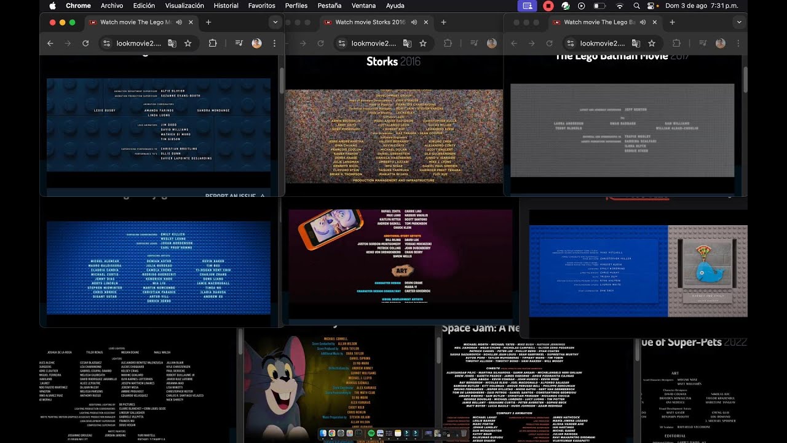Image resolution: width=787 pixels, height=443 pixels.
Task: Open the Chrome three-dot menu in The Lego Movie window
Action: click(274, 43)
